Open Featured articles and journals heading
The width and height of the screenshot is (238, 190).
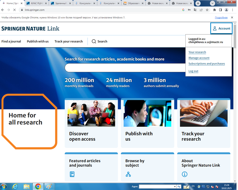tap(85, 163)
